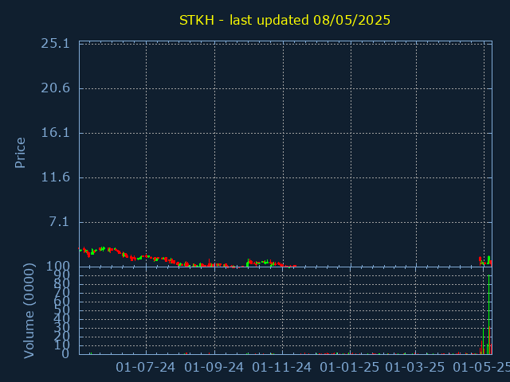The height and width of the screenshot is (382, 510).
Task: Click the tallest green volume bar
Action: (488, 314)
